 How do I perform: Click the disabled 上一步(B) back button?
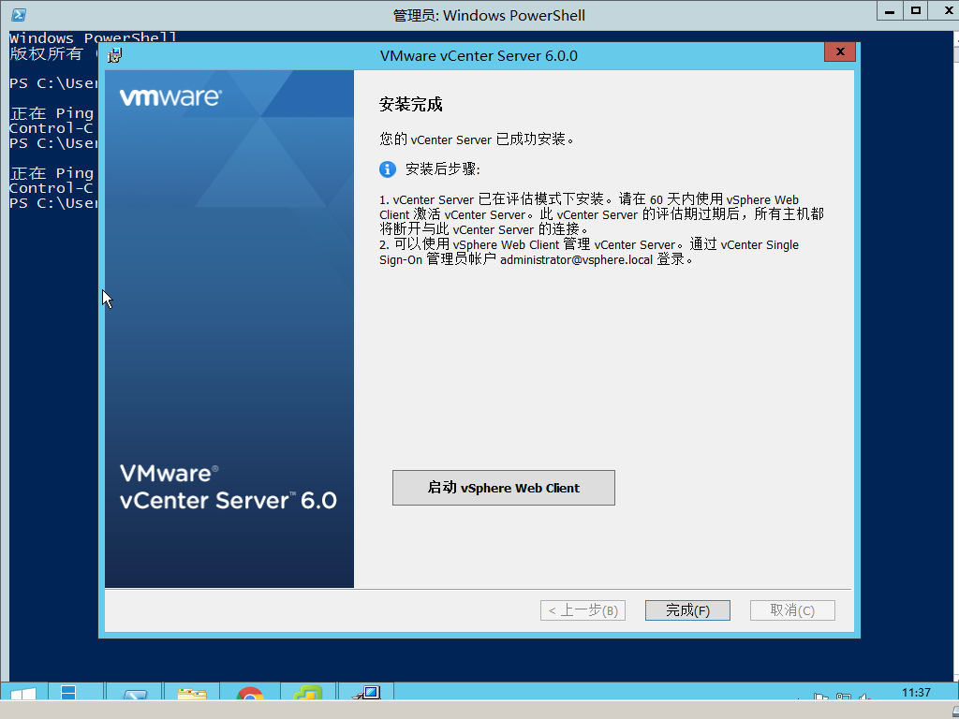[x=583, y=610]
